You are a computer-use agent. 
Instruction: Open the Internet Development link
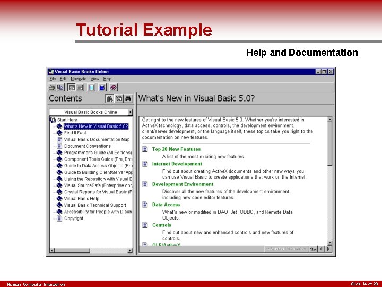(x=177, y=164)
